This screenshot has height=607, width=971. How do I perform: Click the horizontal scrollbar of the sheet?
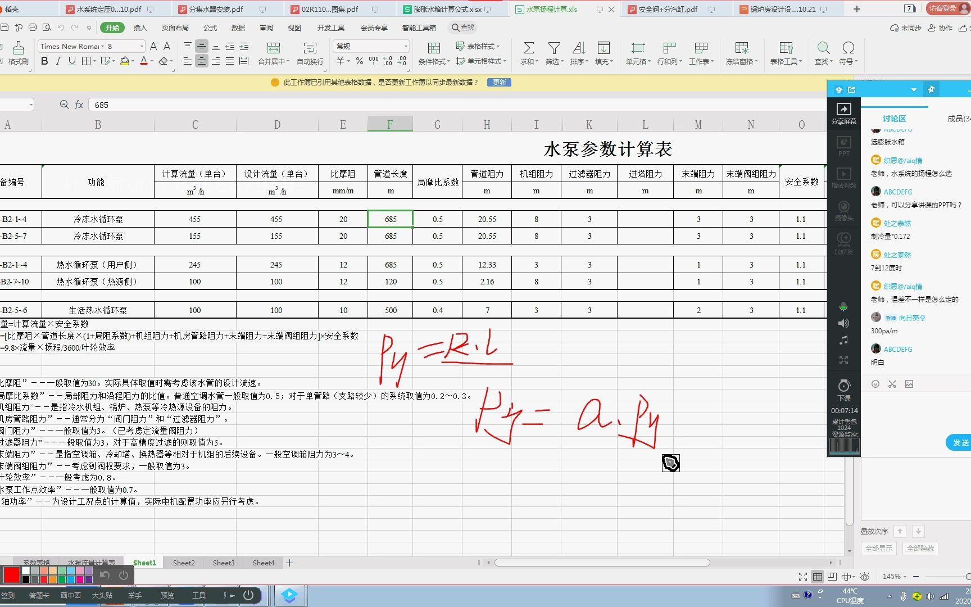pyautogui.click(x=602, y=563)
